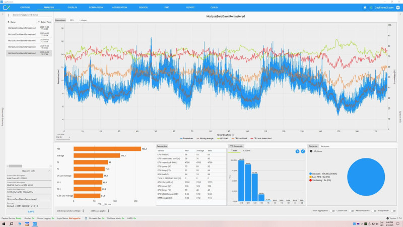Expand the System Info side panel

point(400,117)
